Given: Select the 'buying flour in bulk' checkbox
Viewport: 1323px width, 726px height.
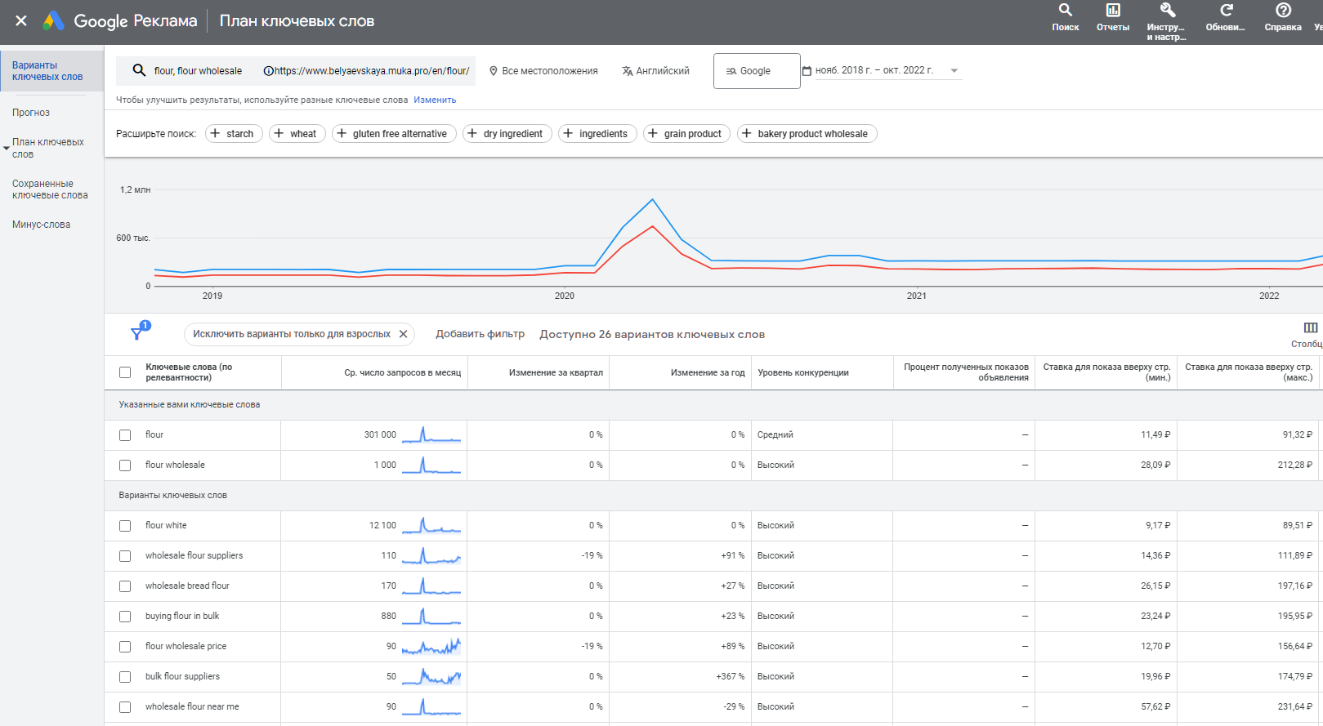Looking at the screenshot, I should (125, 617).
